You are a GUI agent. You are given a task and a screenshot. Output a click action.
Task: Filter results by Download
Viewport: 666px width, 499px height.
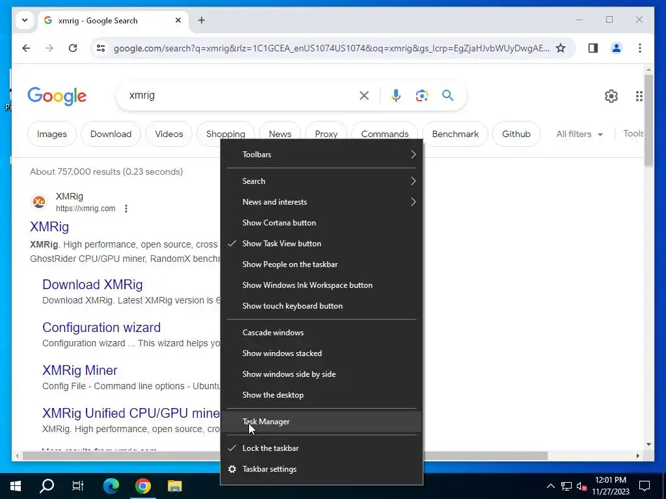[111, 134]
